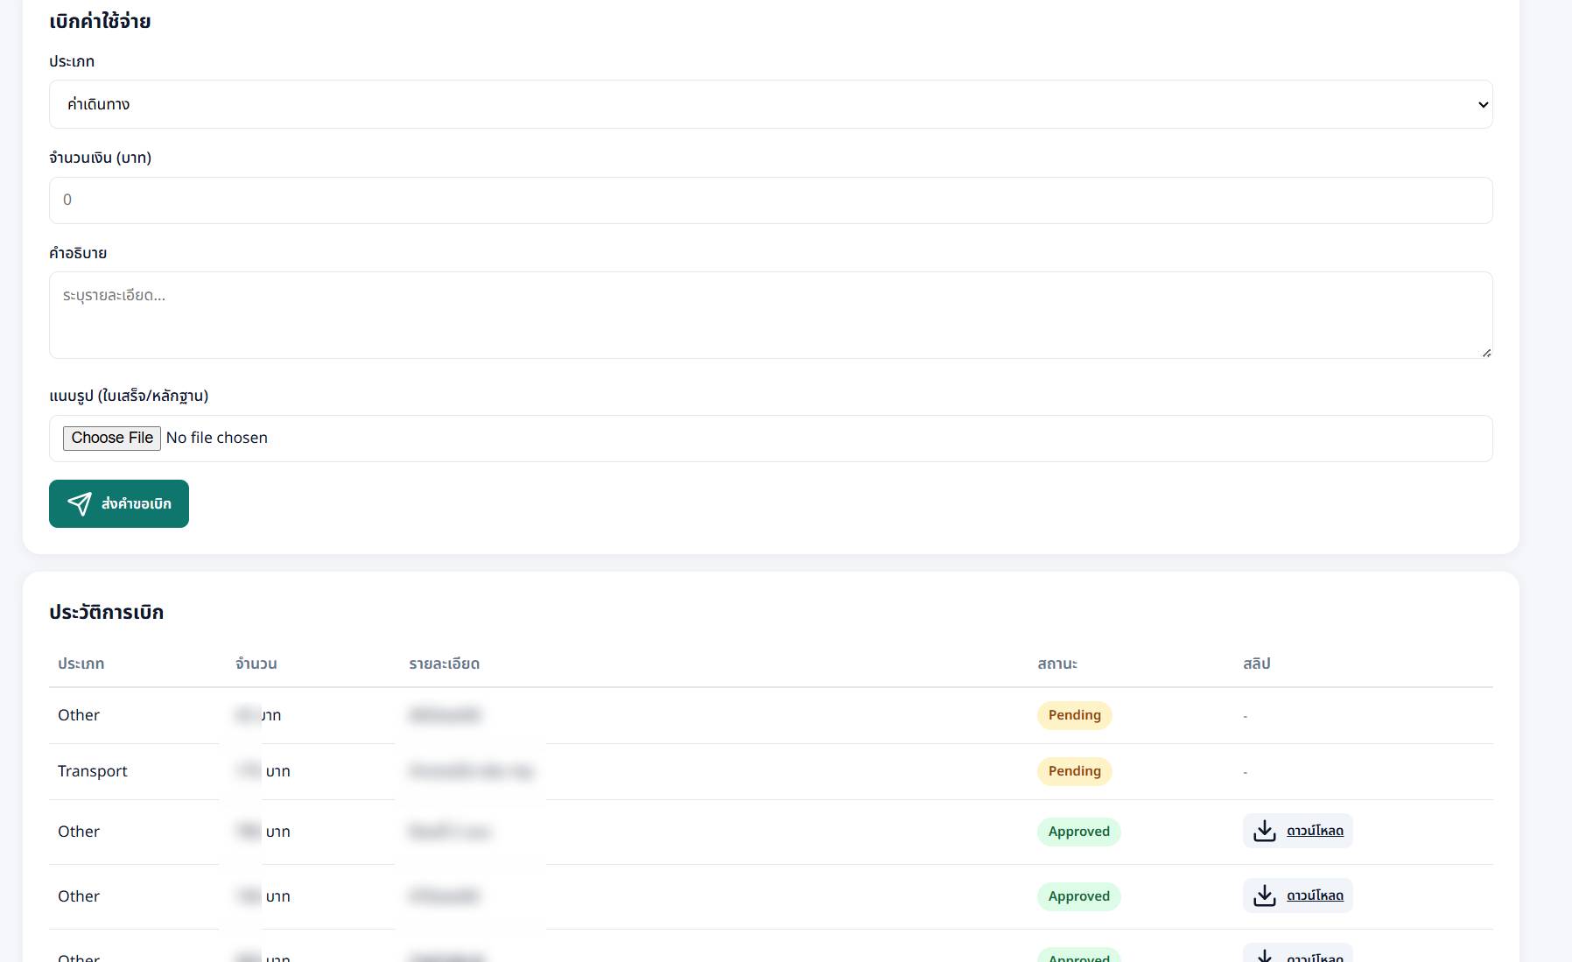Click the ประเภท table column header
Viewport: 1572px width, 962px height.
click(81, 664)
